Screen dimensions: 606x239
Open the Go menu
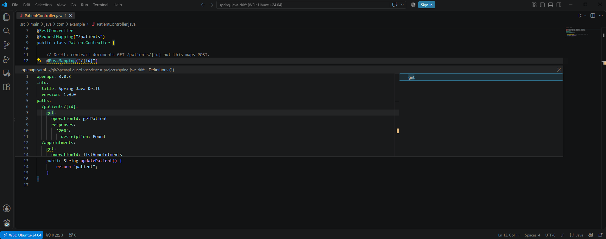pyautogui.click(x=73, y=5)
